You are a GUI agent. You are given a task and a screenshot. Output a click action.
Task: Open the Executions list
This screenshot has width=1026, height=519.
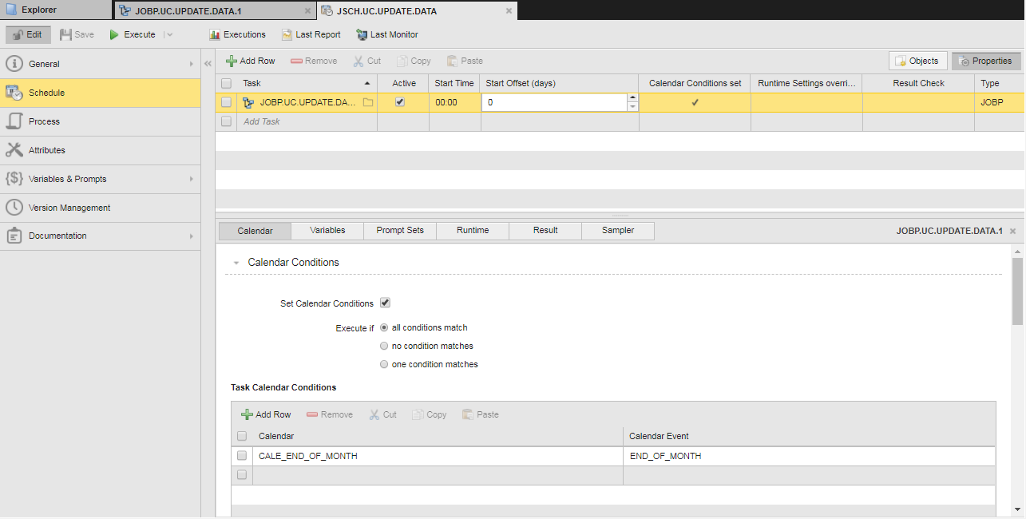tap(237, 35)
